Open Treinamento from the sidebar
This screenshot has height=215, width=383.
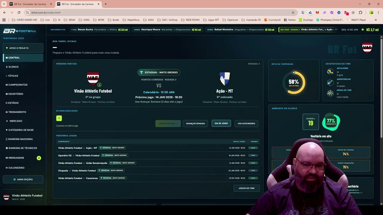pyautogui.click(x=23, y=112)
